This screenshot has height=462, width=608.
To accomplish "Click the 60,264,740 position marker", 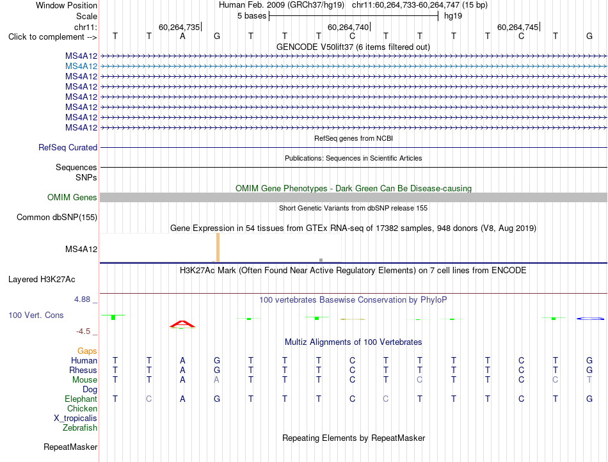I will tap(349, 27).
